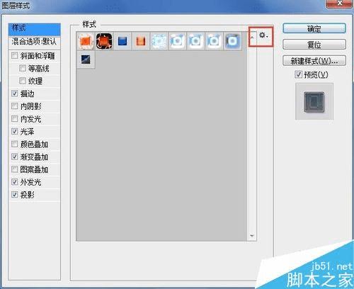Enable the 斜面和浮雕 checkbox
The height and width of the screenshot is (289, 354).
pos(14,56)
